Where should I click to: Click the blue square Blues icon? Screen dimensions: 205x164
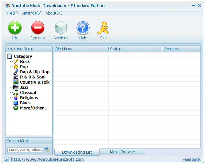click(x=16, y=103)
